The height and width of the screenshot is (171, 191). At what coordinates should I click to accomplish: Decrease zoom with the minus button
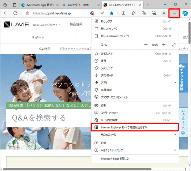click(x=146, y=45)
